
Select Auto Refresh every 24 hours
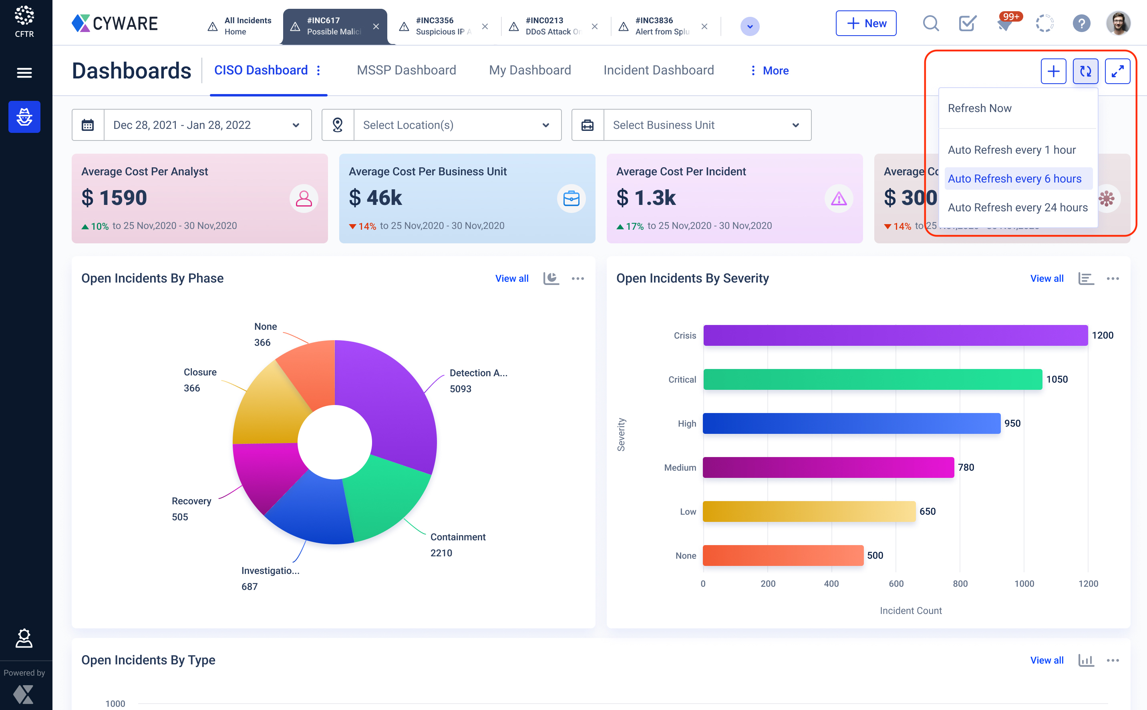pos(1018,208)
